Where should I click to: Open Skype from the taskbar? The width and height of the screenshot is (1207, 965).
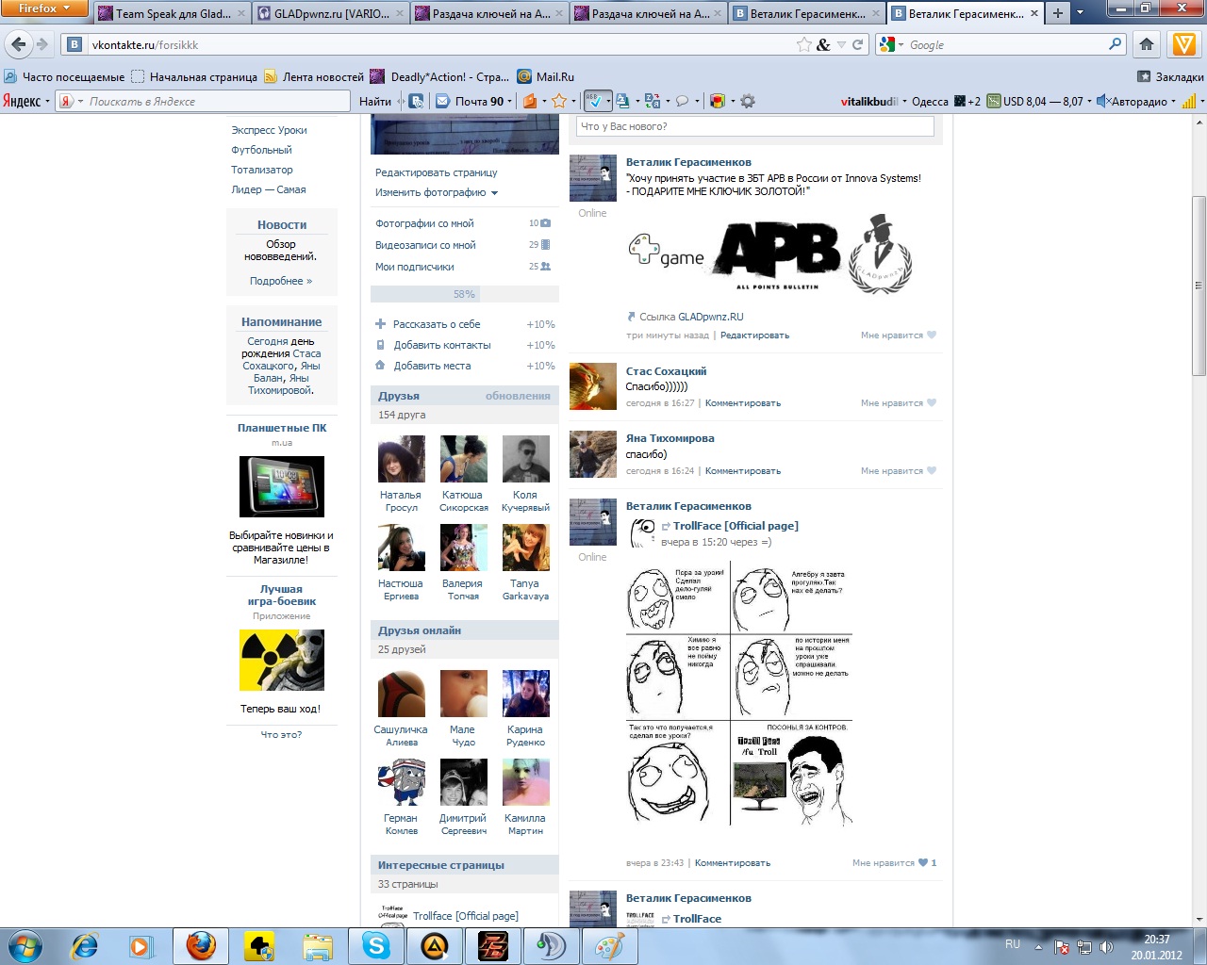tap(376, 945)
